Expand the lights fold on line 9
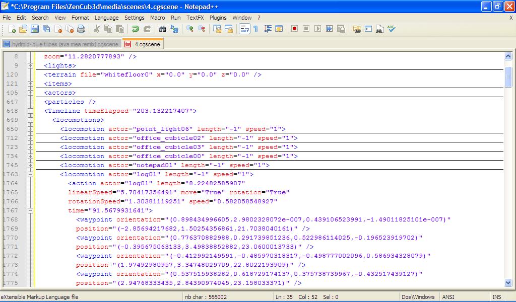 [x=31, y=65]
